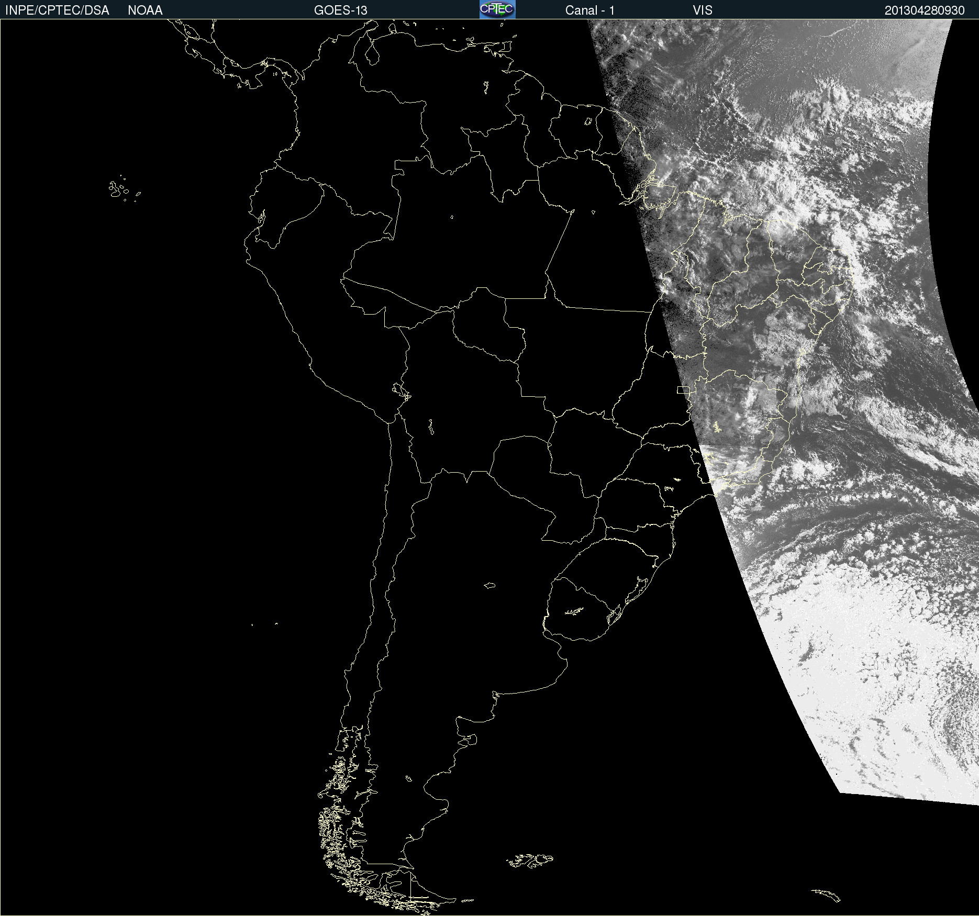979x916 pixels.
Task: Select Lake Maracaibo in Venezuela
Action: coord(372,54)
